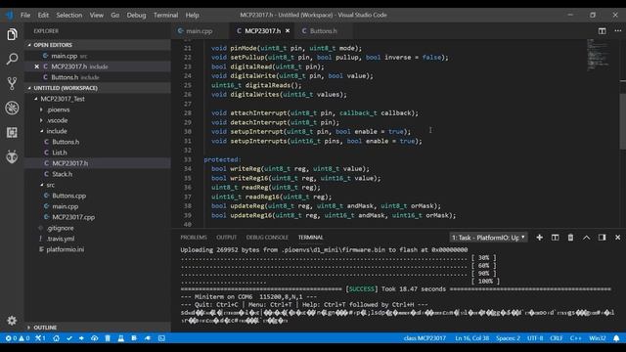Click Ln 16, Col 38 in status bar

click(x=471, y=338)
